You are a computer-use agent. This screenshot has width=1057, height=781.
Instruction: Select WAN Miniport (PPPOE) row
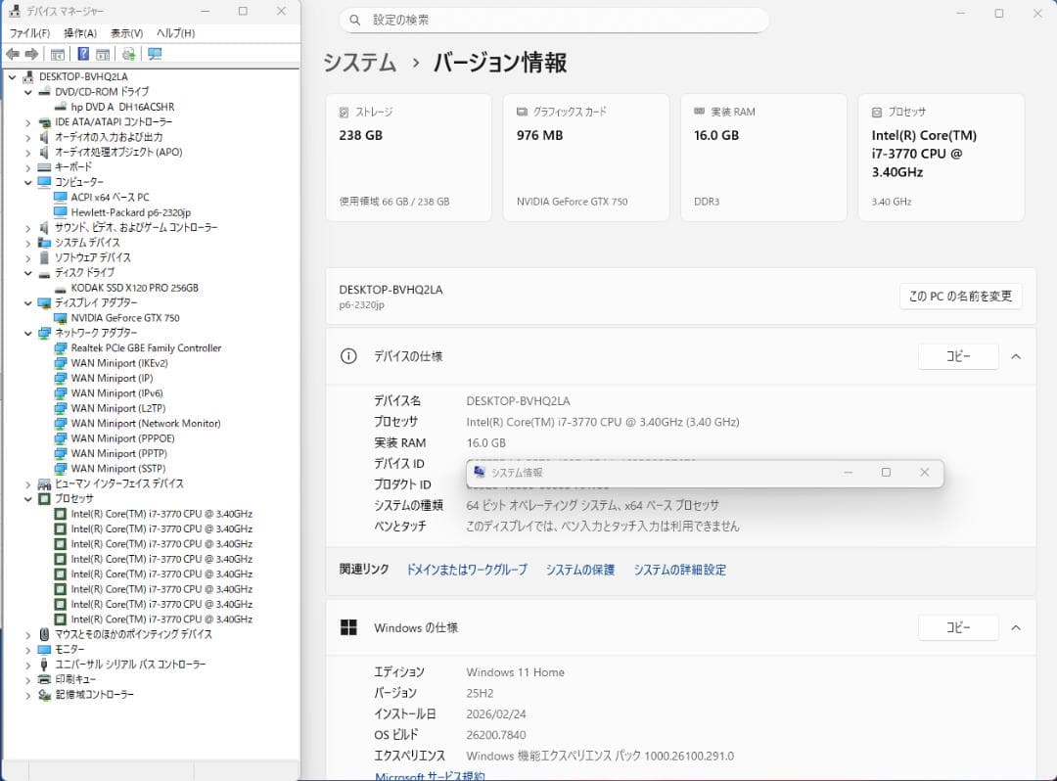(x=122, y=438)
